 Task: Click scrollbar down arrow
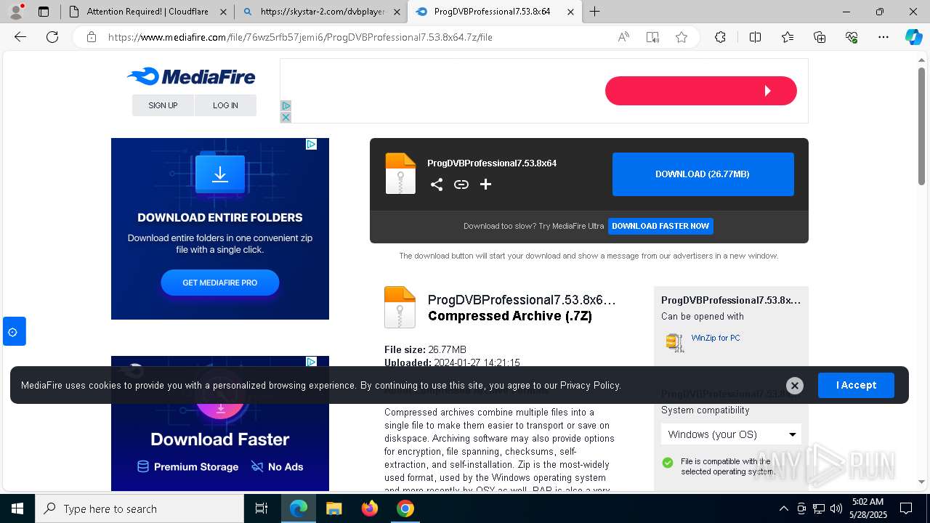(921, 482)
